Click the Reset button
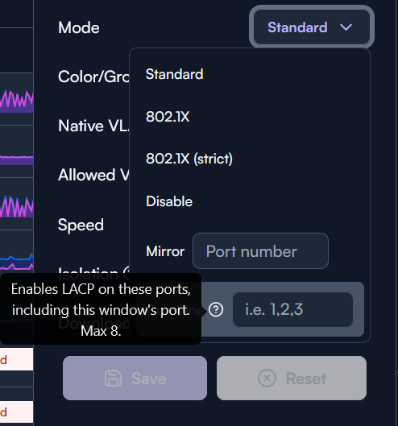 292,378
